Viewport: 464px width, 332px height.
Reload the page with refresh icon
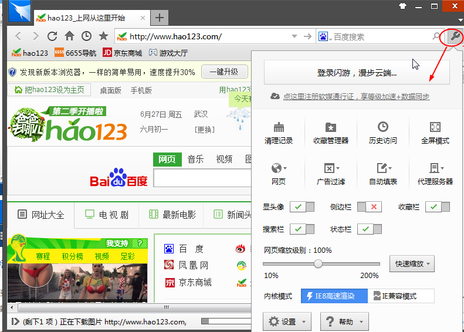(x=52, y=36)
